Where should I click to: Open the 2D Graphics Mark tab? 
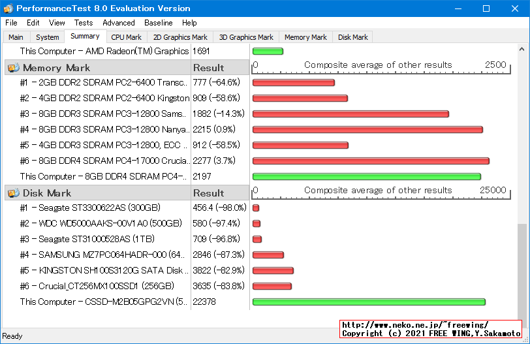coord(180,37)
